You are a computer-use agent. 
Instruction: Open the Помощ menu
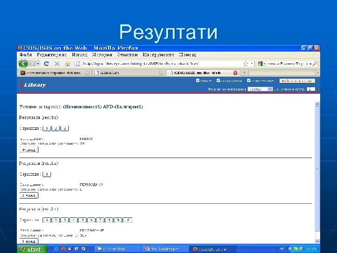(x=187, y=55)
